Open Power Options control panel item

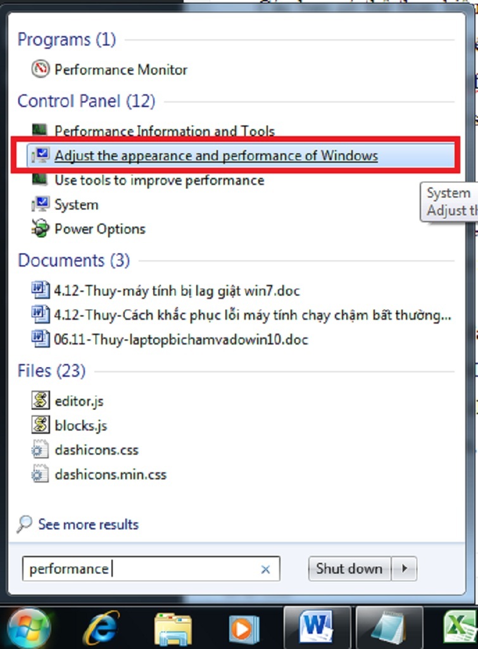89,229
